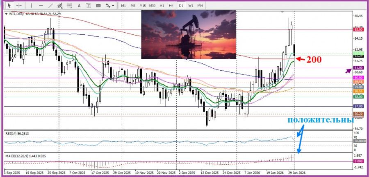Switch on the M15 timeframe
369x177 pixels.
[142, 6]
